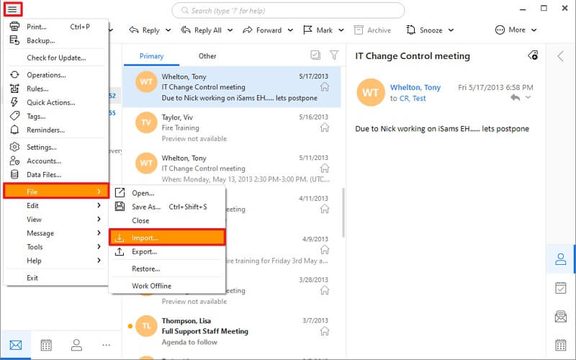The width and height of the screenshot is (576, 360).
Task: Click the CR, Test recipient link
Action: pyautogui.click(x=413, y=99)
